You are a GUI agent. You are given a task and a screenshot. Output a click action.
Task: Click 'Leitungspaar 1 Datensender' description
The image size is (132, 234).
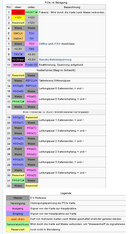(x=61, y=120)
